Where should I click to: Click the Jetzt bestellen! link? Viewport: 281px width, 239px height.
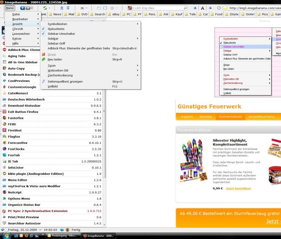click(238, 188)
